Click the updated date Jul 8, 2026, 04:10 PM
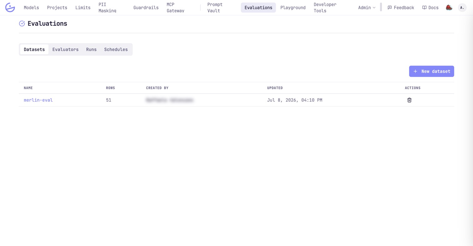 tap(295, 100)
